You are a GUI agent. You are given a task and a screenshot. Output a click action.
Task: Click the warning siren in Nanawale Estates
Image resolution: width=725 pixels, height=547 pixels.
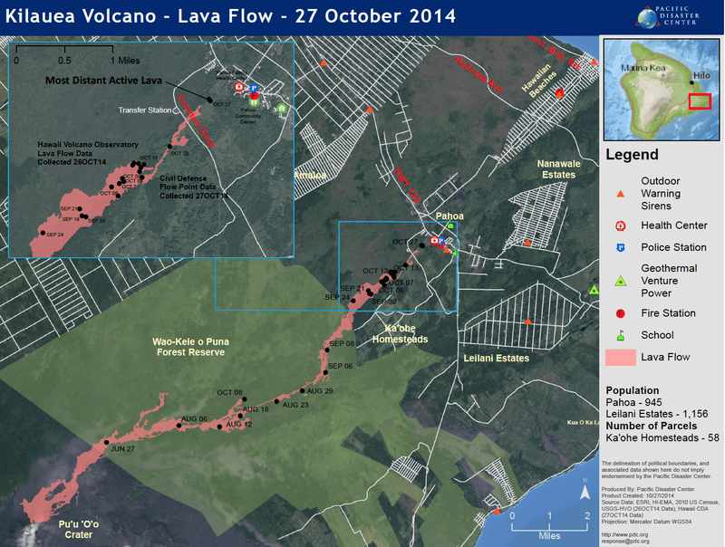coord(527,242)
